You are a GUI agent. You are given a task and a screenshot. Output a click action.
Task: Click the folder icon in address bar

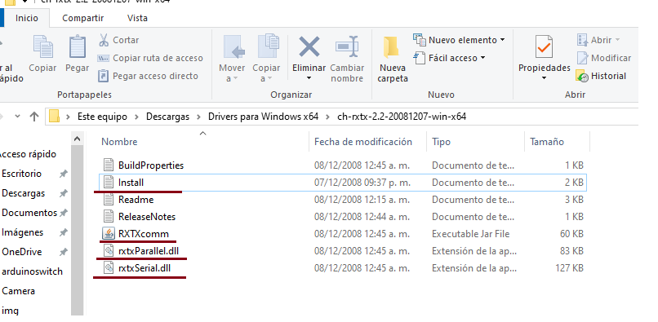tap(54, 116)
